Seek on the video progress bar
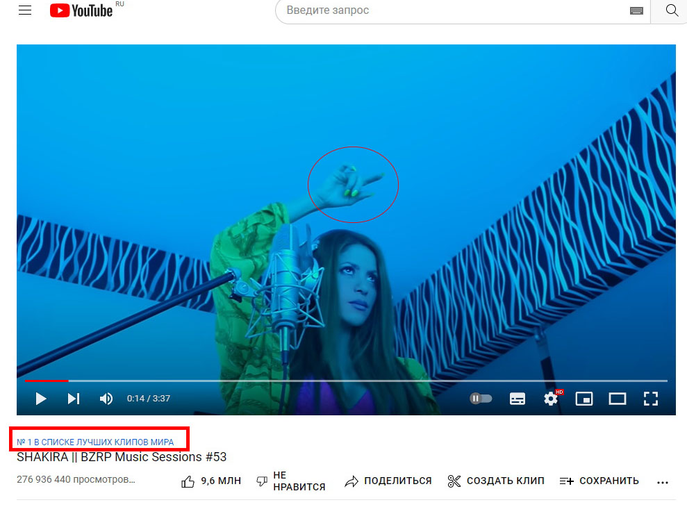The image size is (687, 507). point(346,381)
